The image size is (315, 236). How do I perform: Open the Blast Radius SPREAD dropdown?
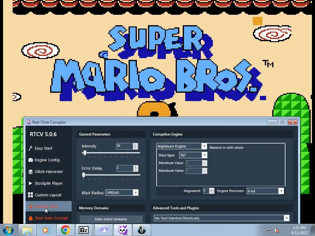(122, 193)
